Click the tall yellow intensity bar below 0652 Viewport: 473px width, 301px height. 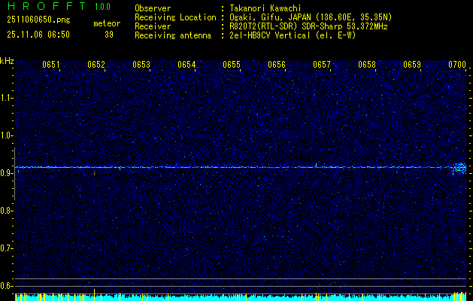pyautogui.click(x=95, y=295)
